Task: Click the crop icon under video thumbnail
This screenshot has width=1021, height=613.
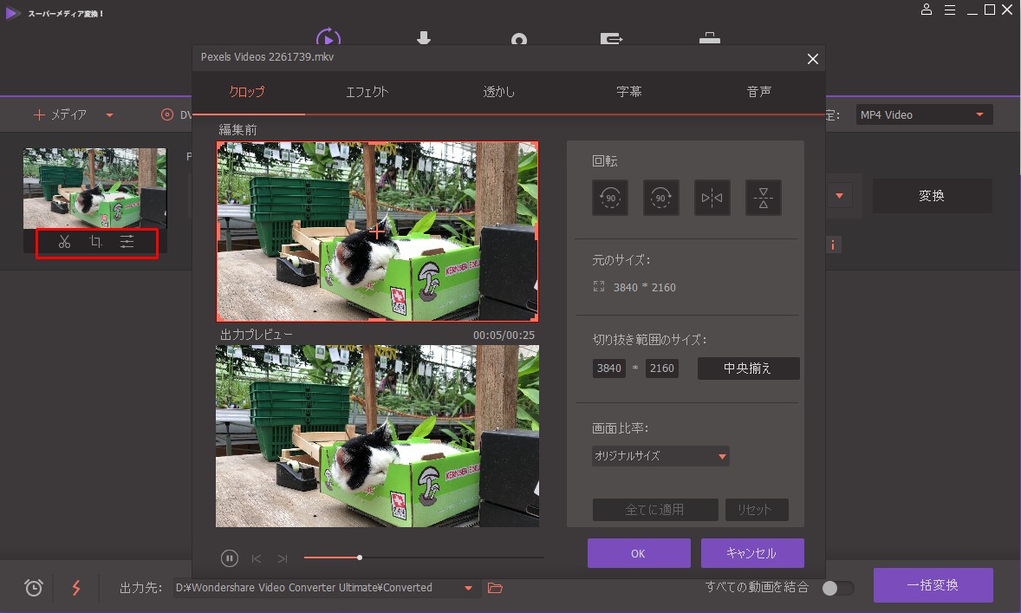Action: point(96,243)
